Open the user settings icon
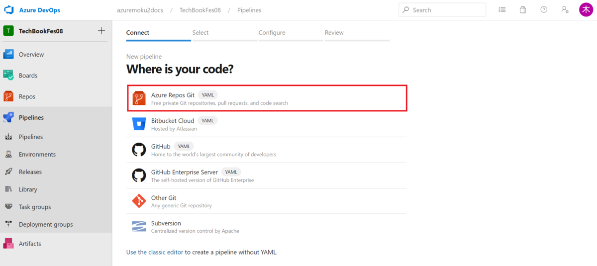This screenshot has height=266, width=597. (565, 9)
